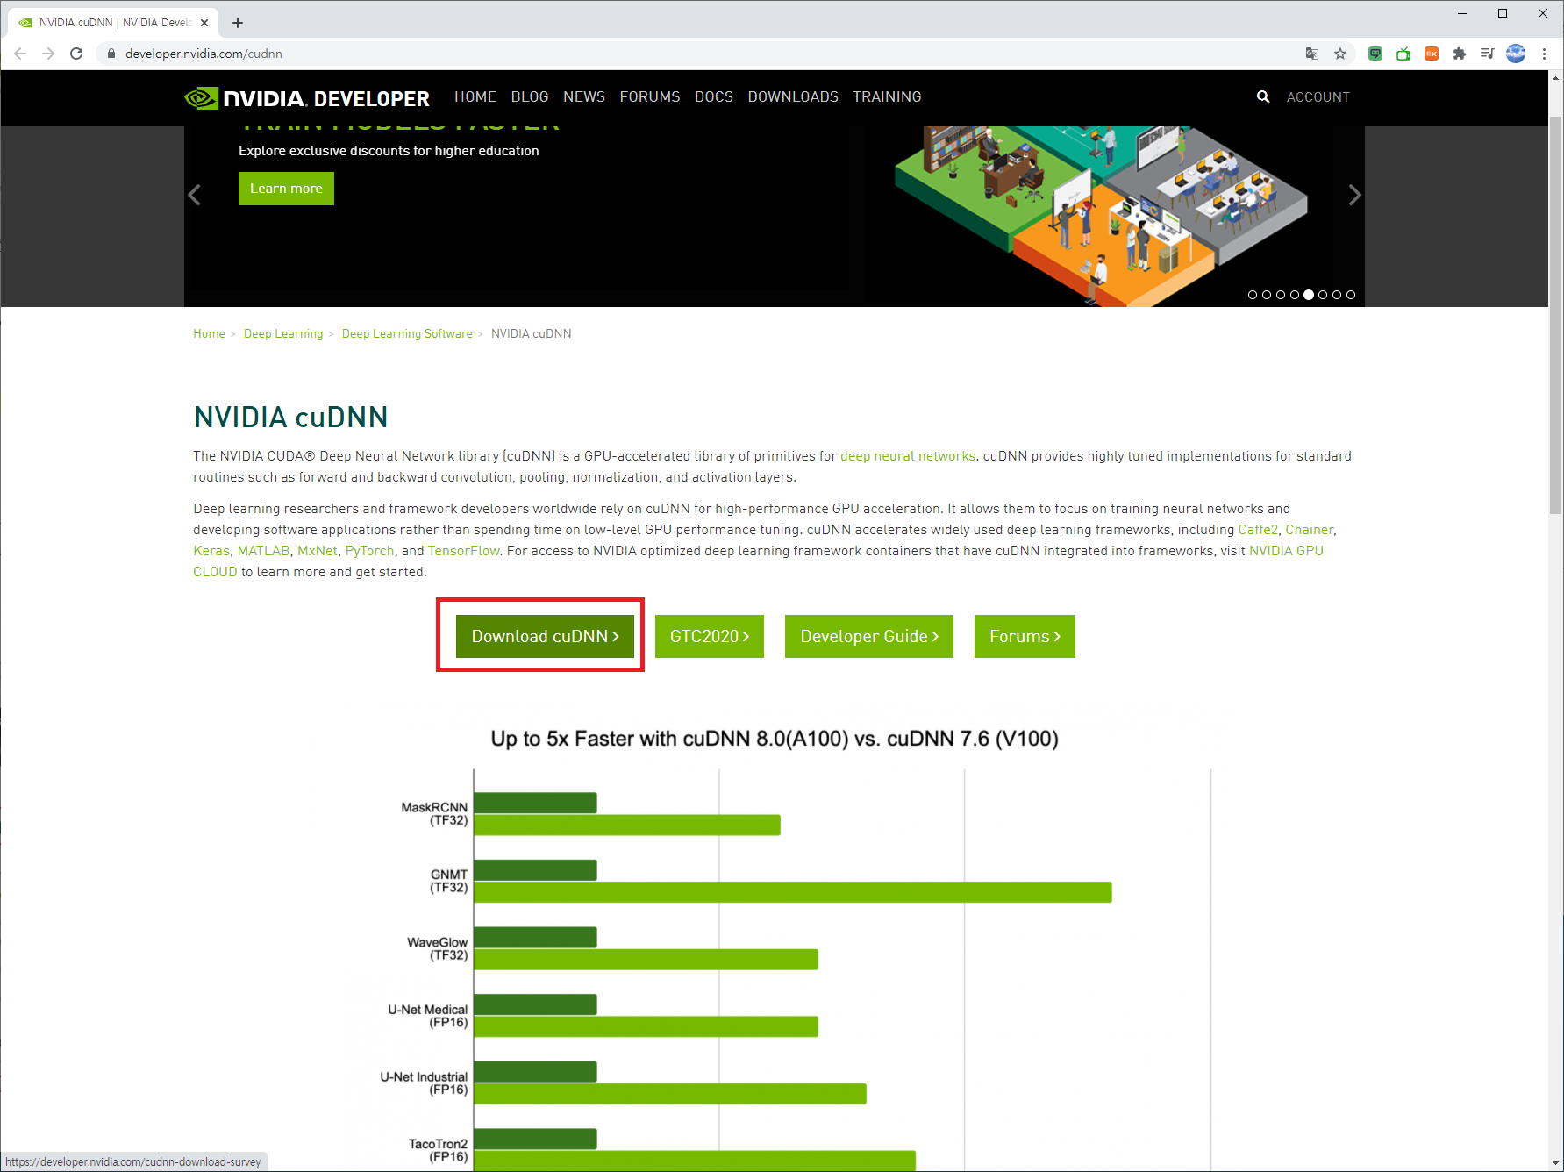Open Chrome's three-dot menu
Screen dimensions: 1564x1172
click(x=1544, y=54)
